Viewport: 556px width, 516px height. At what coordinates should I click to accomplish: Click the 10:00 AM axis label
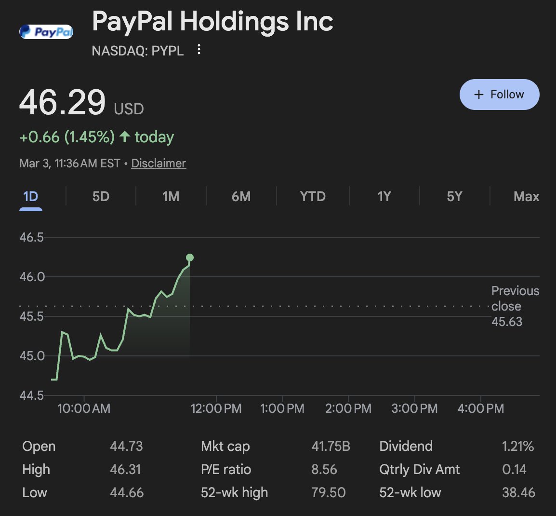84,408
